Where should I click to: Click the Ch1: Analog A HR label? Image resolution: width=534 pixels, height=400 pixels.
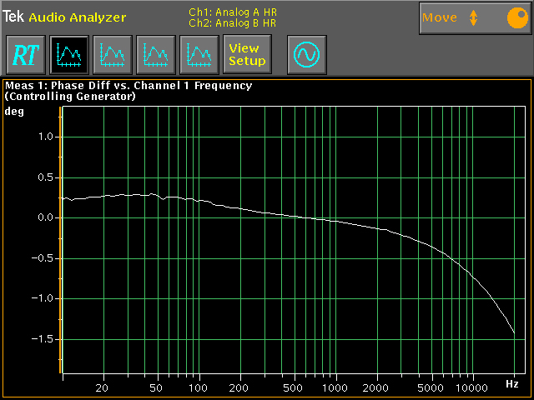[x=233, y=12]
